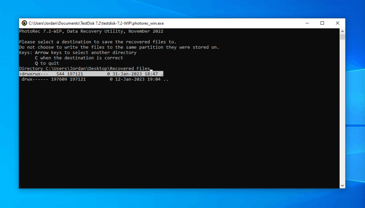Maximize the PhotoRec console window
The image size is (365, 208).
click(322, 23)
